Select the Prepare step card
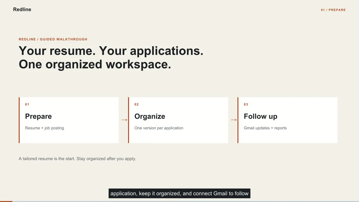 [x=69, y=120]
